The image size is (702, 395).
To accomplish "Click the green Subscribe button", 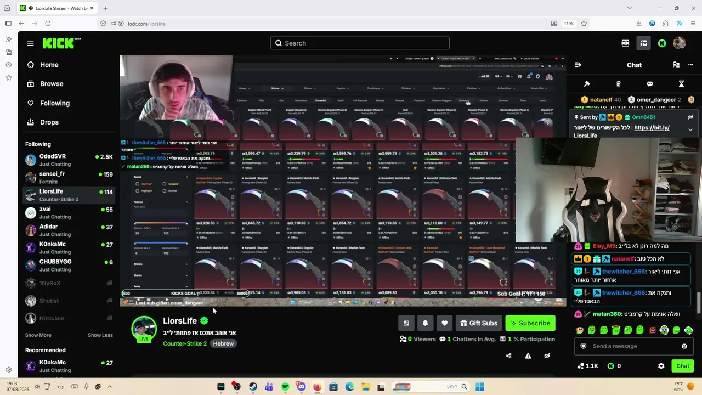I will coord(530,323).
